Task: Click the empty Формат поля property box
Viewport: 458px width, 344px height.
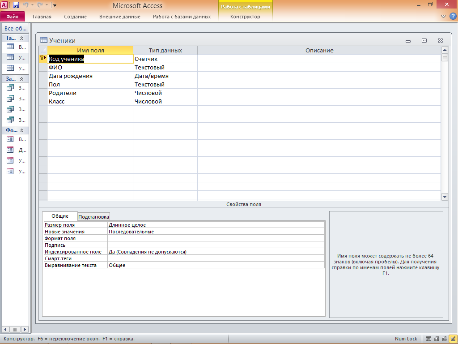Action: point(216,238)
